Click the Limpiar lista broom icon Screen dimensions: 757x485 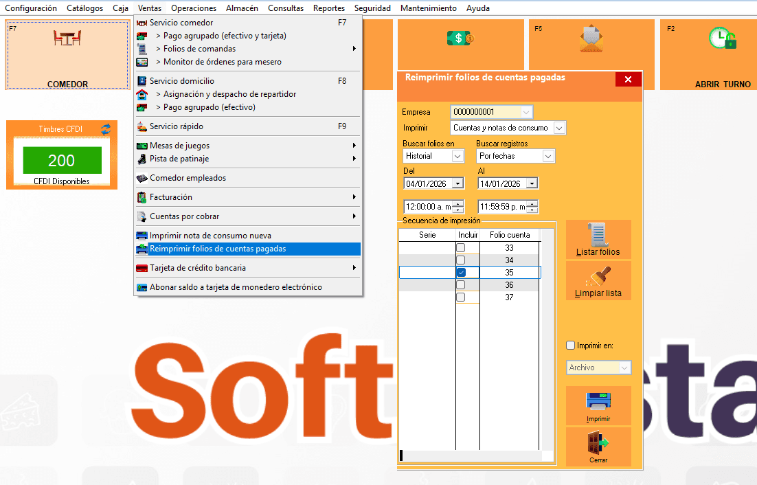pos(598,276)
